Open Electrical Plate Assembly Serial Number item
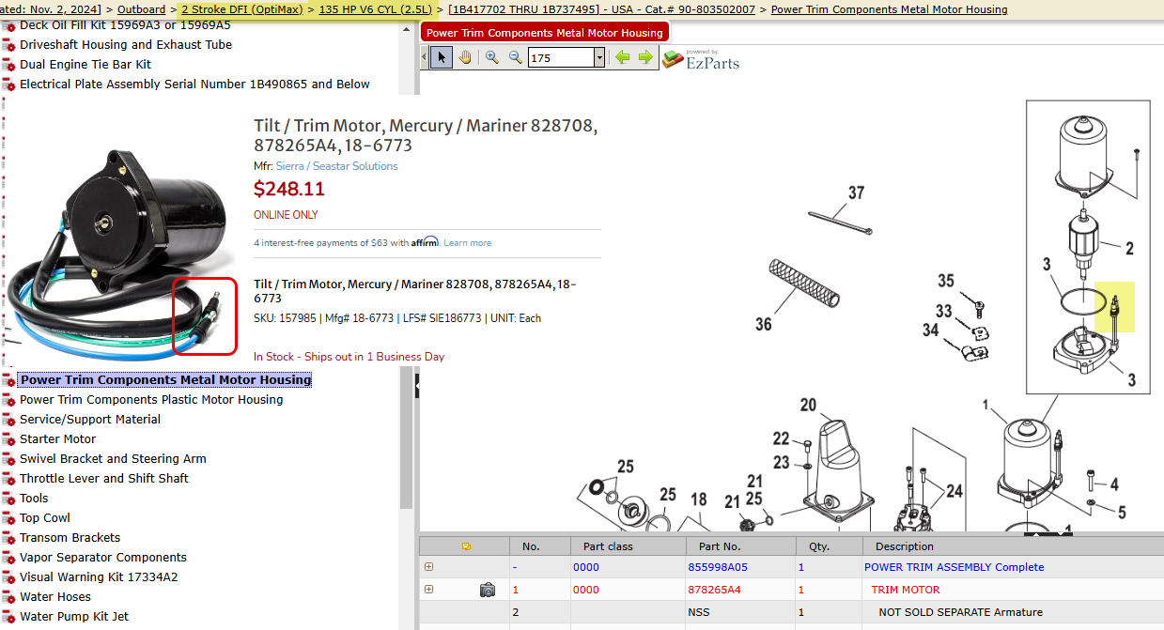The width and height of the screenshot is (1164, 630). tap(194, 85)
